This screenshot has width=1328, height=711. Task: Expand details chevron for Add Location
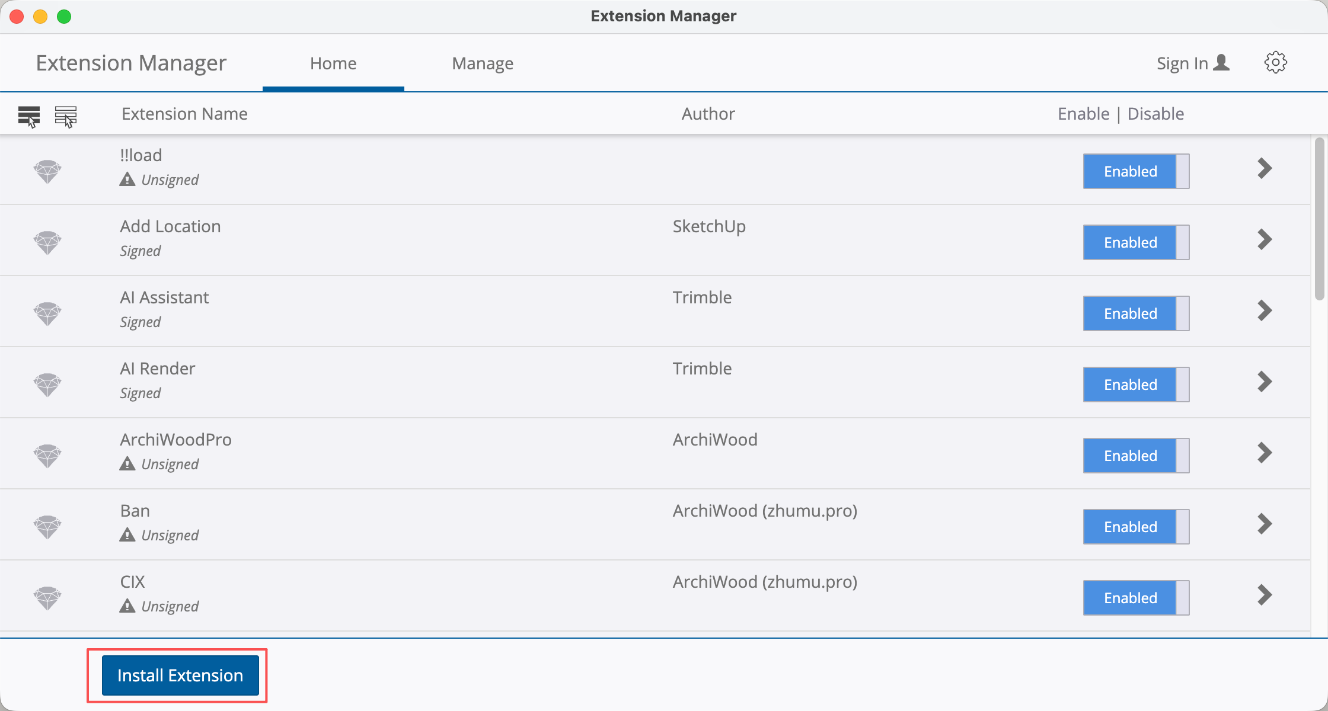click(1265, 239)
